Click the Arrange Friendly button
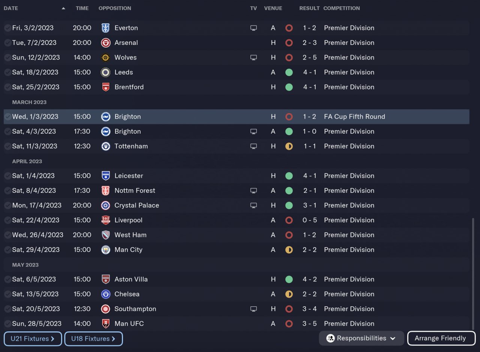Image resolution: width=480 pixels, height=352 pixels. coord(441,338)
